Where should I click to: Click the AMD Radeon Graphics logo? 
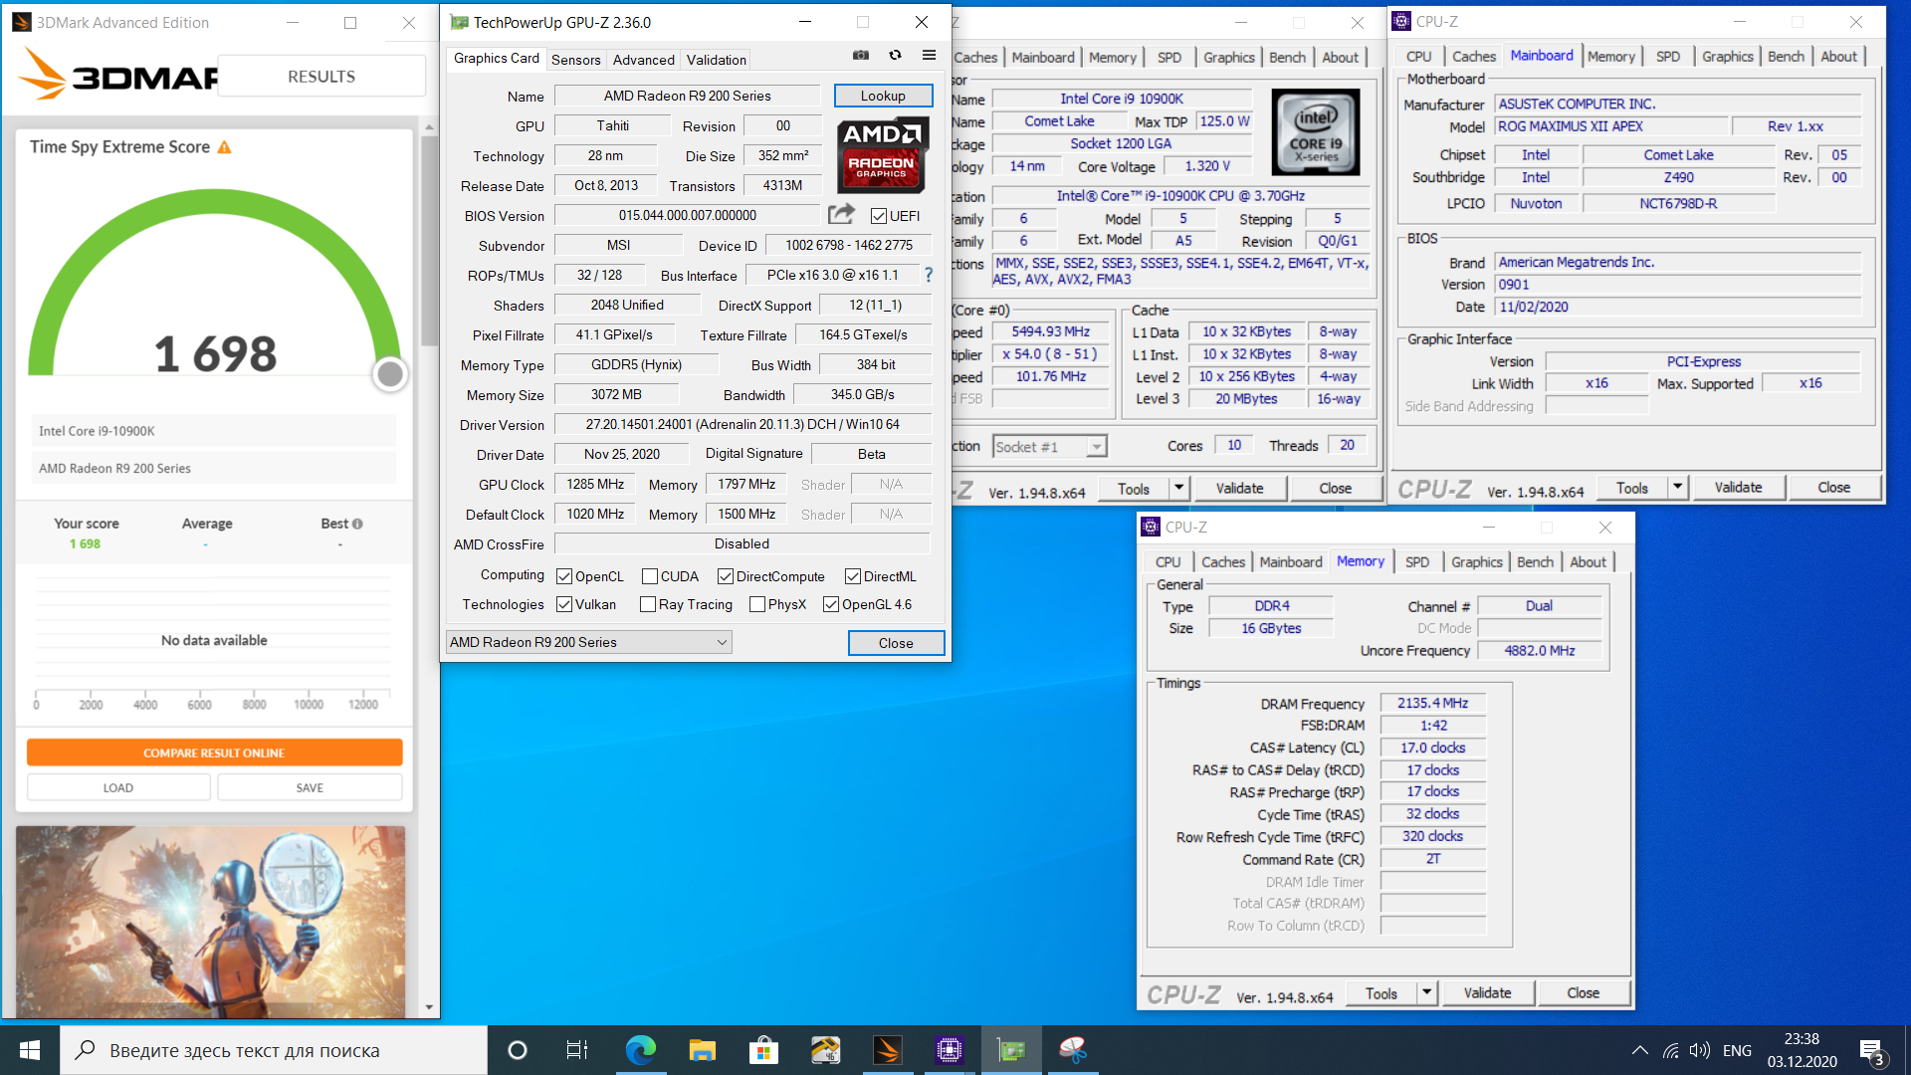882,154
